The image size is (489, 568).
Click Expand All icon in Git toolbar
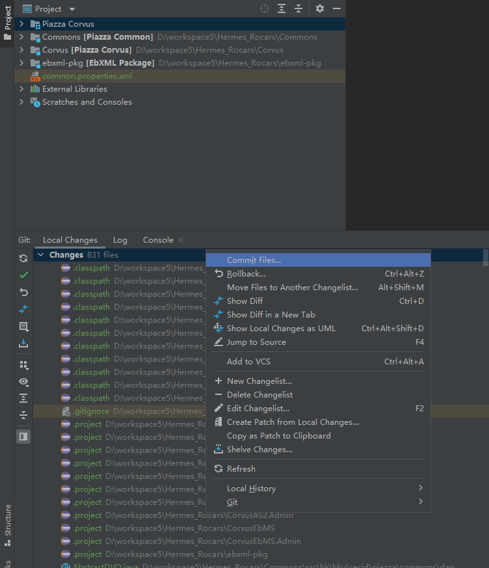coord(23,398)
